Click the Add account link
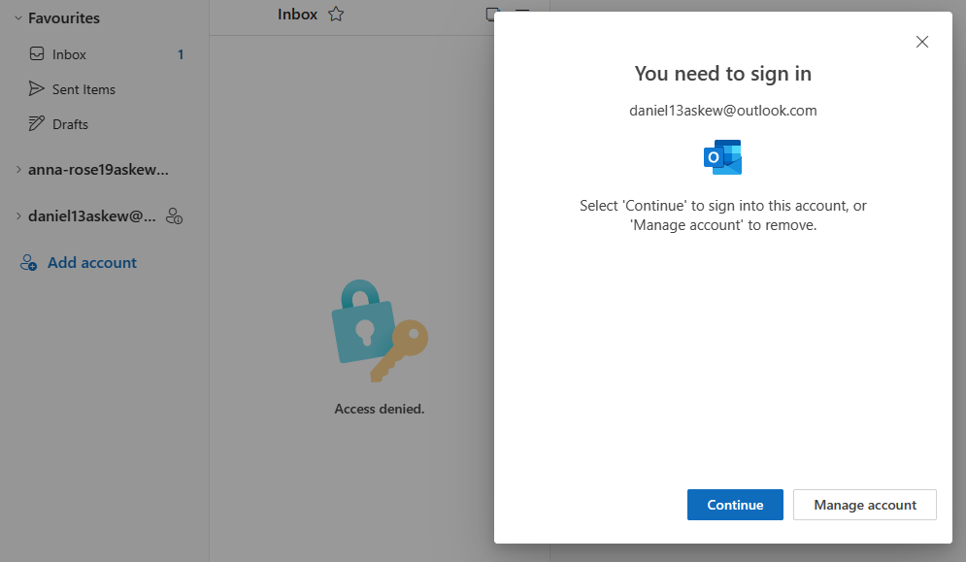This screenshot has height=562, width=966. click(x=92, y=262)
